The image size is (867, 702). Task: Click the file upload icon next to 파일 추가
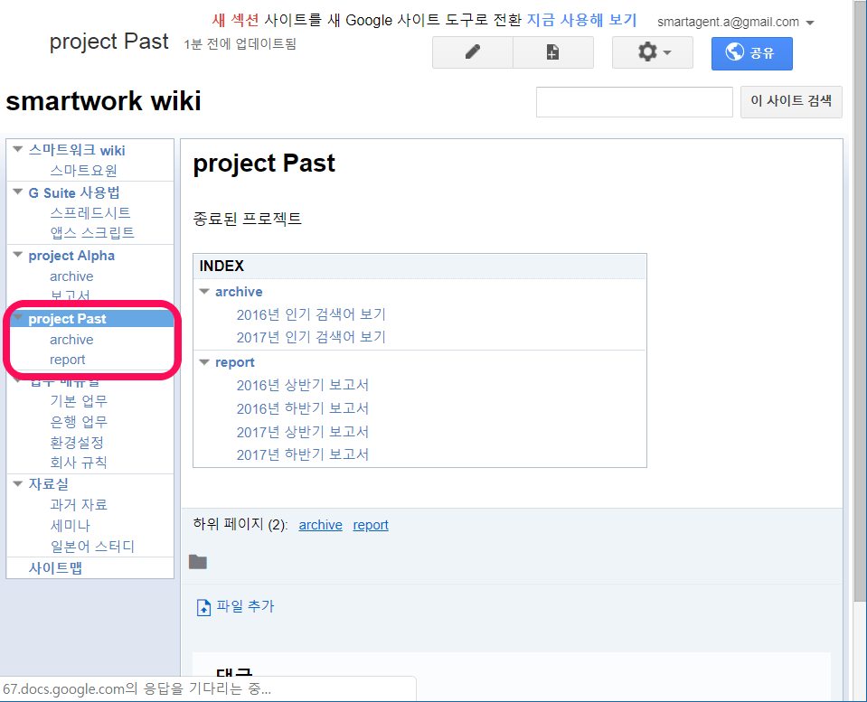coord(203,606)
